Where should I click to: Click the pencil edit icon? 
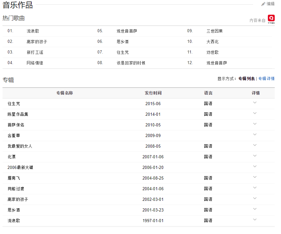coord(263,4)
